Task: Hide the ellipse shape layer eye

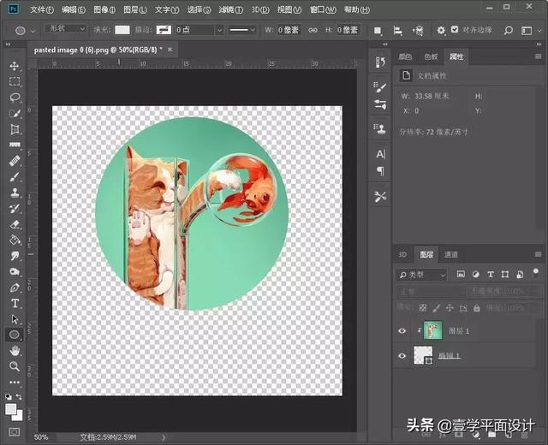Action: (x=402, y=356)
